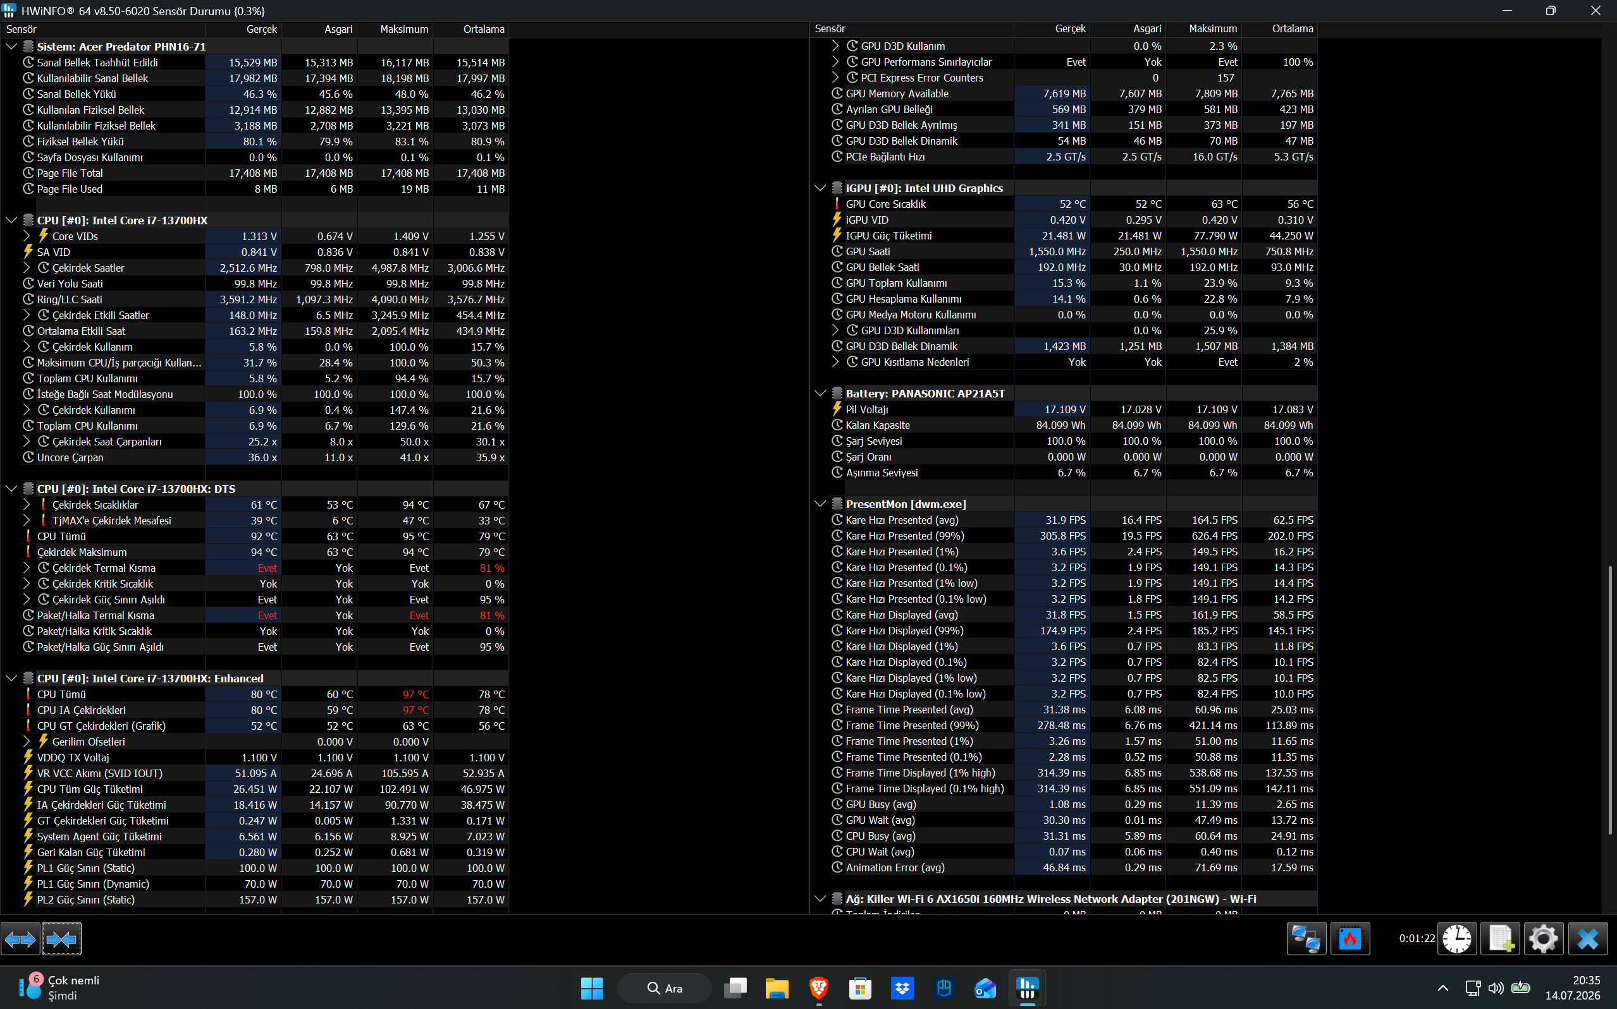Open the Ara search box on taskbar
The image size is (1617, 1009).
[x=665, y=988]
